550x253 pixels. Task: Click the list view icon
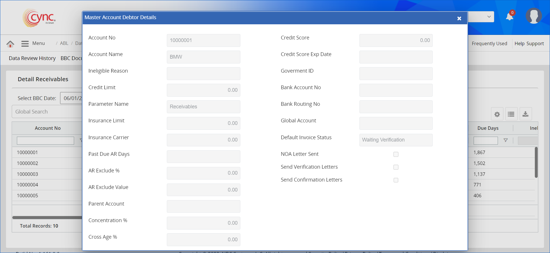511,114
